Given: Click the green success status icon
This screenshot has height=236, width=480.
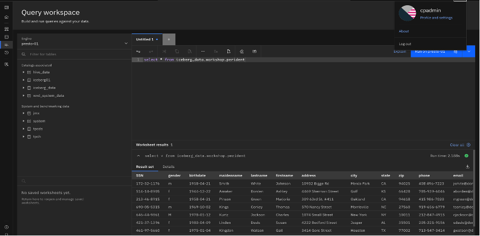Looking at the screenshot, I should coord(466,156).
